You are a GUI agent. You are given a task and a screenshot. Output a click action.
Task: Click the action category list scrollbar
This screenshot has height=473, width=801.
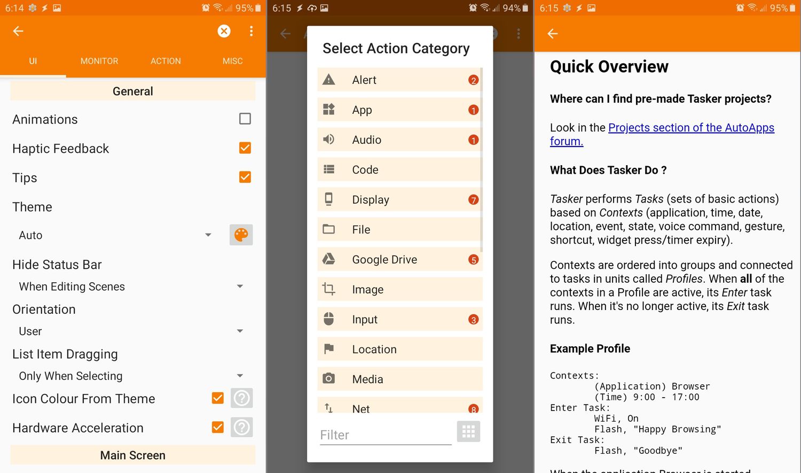pyautogui.click(x=482, y=160)
